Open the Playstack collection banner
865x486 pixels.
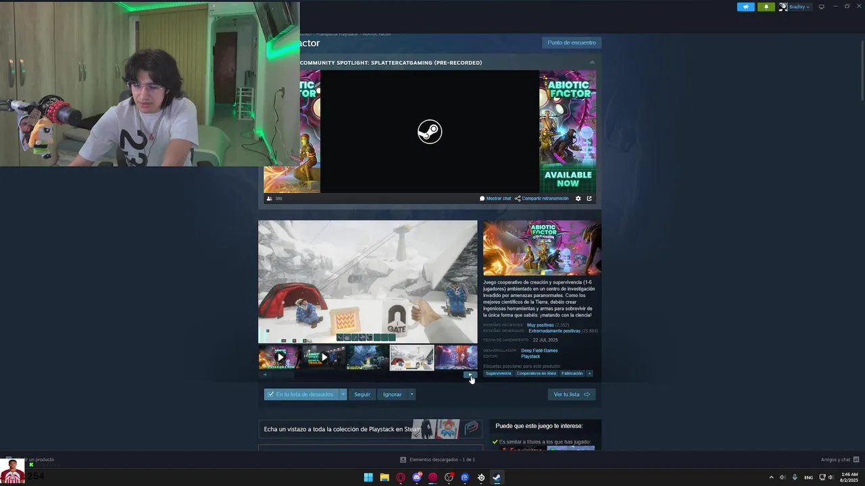[x=370, y=429]
